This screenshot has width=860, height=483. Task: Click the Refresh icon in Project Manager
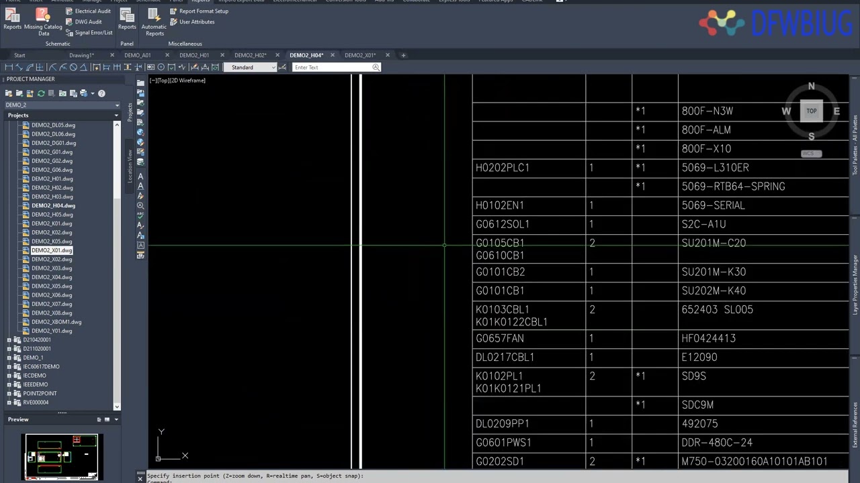(41, 93)
